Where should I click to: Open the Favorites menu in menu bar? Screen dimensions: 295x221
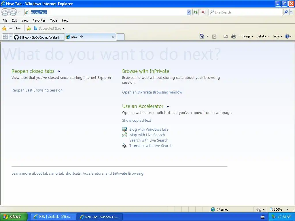point(39,20)
